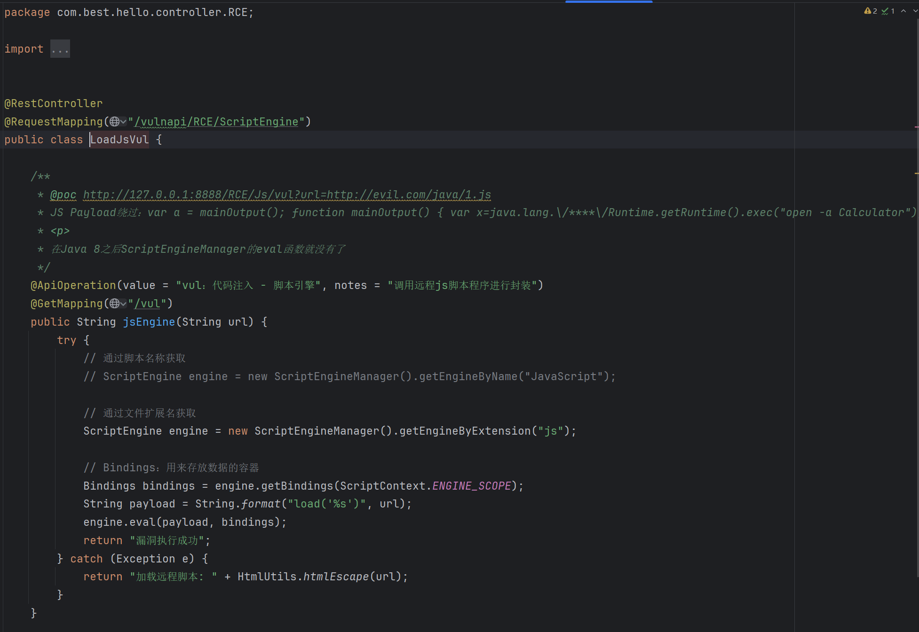Open dropdown chevron beside GetMapping globe
The height and width of the screenshot is (632, 919).
123,304
